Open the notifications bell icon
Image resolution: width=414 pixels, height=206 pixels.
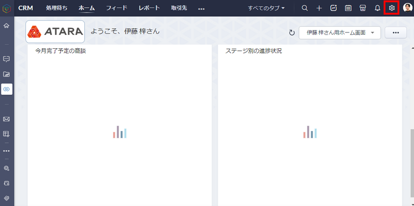point(377,8)
